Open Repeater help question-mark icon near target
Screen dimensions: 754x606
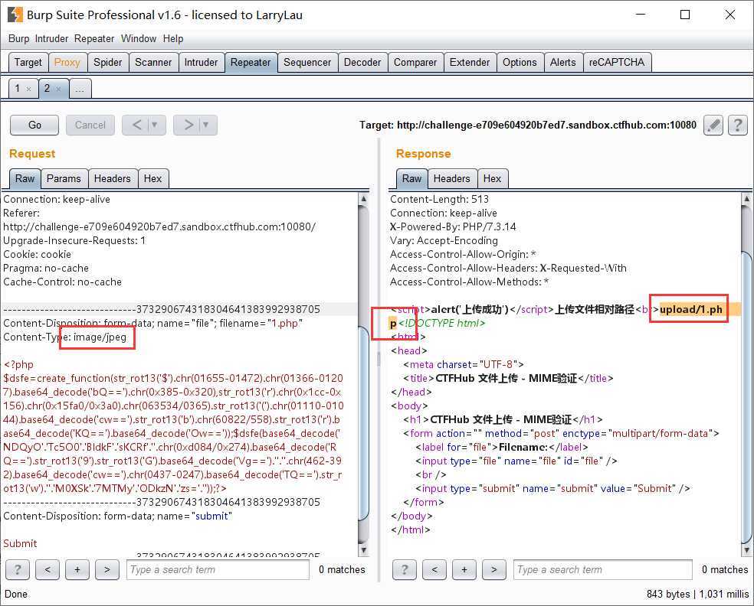click(737, 125)
